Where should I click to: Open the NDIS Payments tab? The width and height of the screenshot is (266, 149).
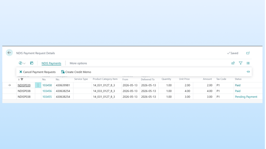coord(51,63)
